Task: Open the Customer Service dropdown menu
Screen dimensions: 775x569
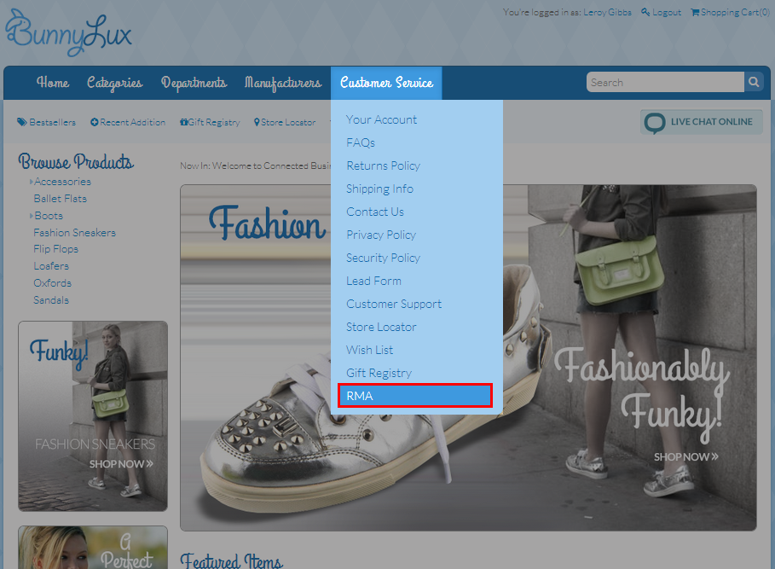Action: coord(386,83)
